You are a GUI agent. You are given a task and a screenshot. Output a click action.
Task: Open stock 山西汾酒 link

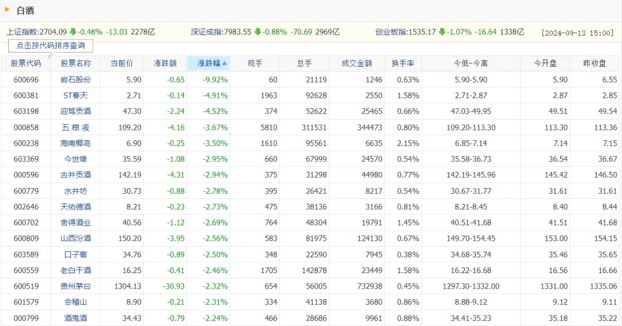coord(75,239)
